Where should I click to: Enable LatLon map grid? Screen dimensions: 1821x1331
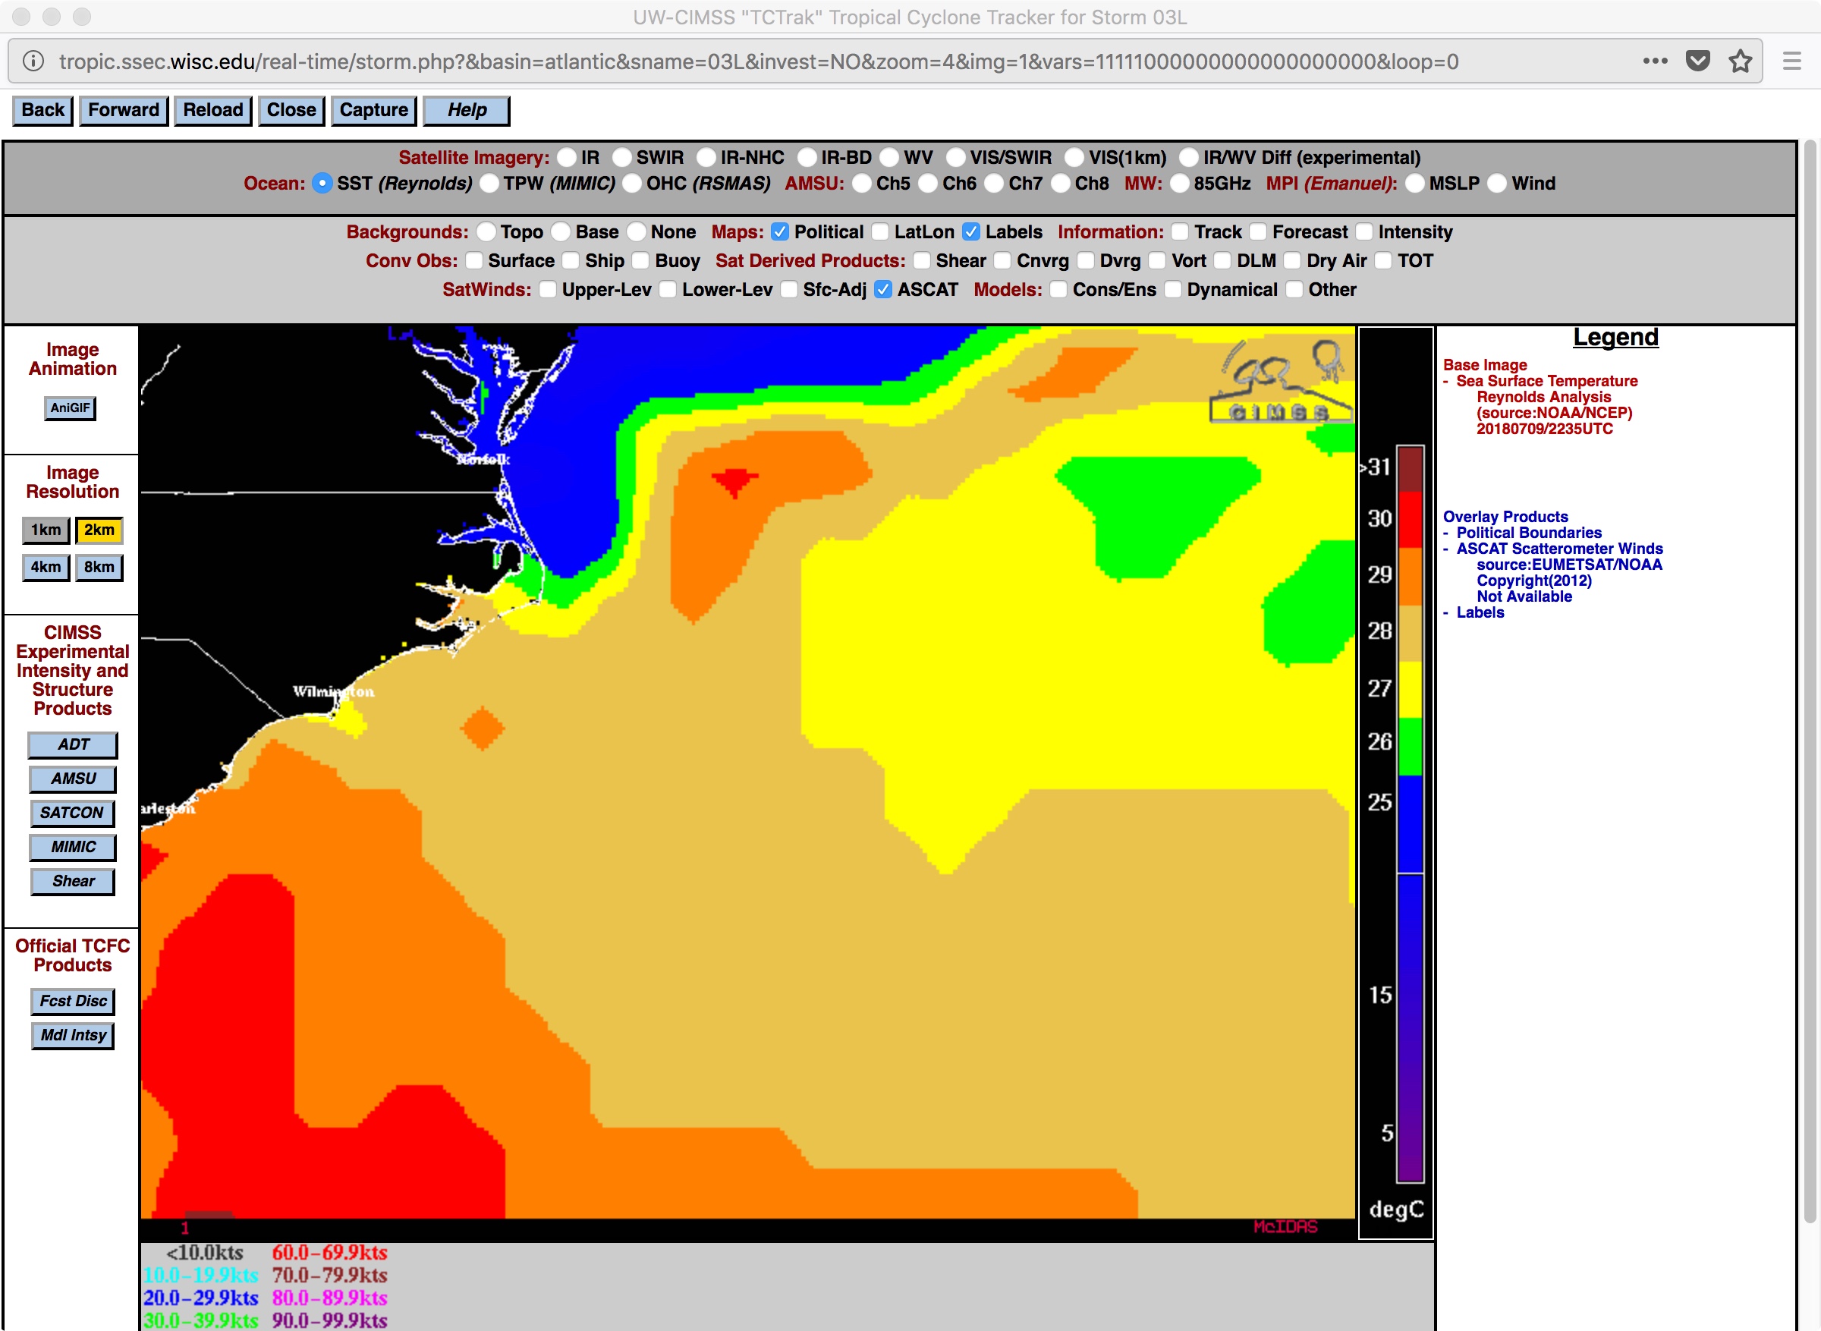tap(880, 232)
